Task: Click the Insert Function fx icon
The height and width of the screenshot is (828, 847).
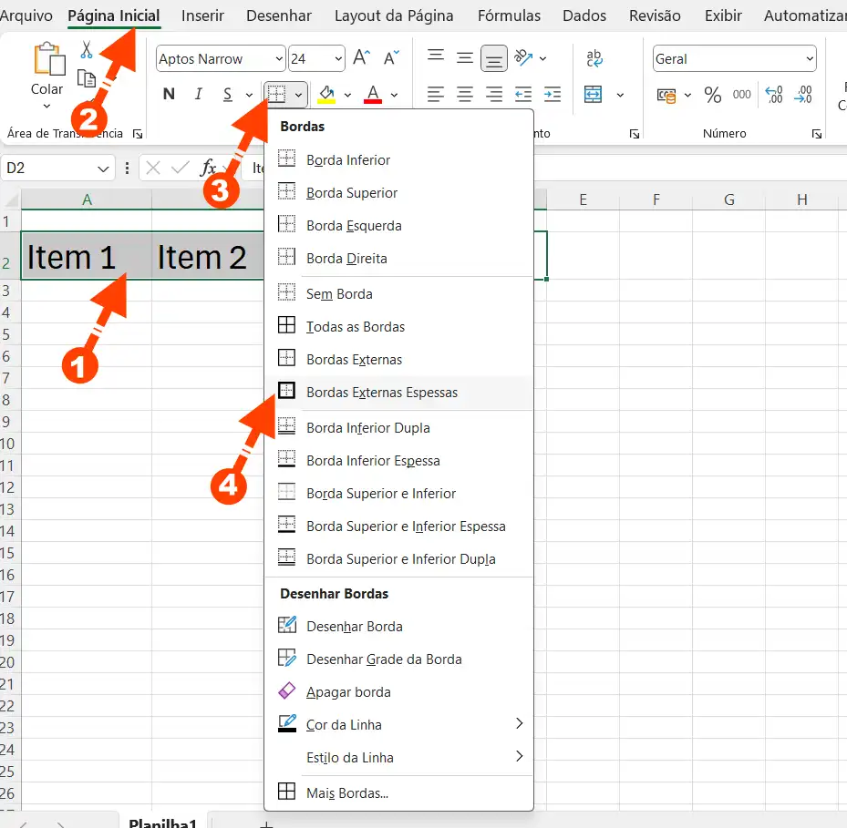Action: tap(209, 168)
